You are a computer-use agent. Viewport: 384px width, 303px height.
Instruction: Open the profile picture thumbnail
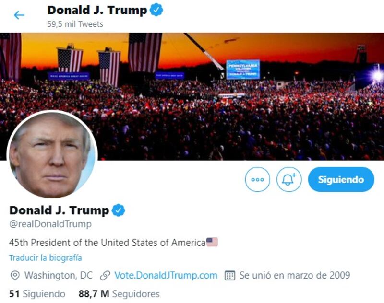(x=52, y=155)
